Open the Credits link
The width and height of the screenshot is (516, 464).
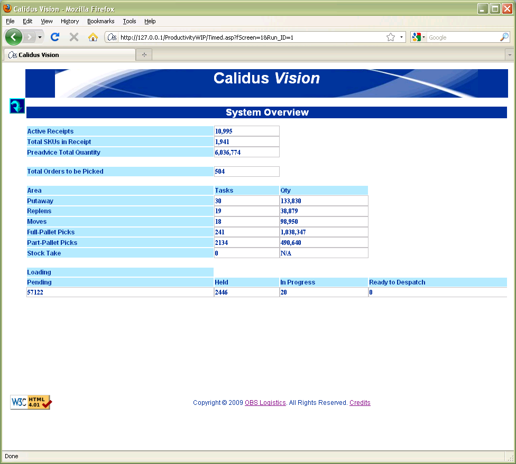[360, 403]
